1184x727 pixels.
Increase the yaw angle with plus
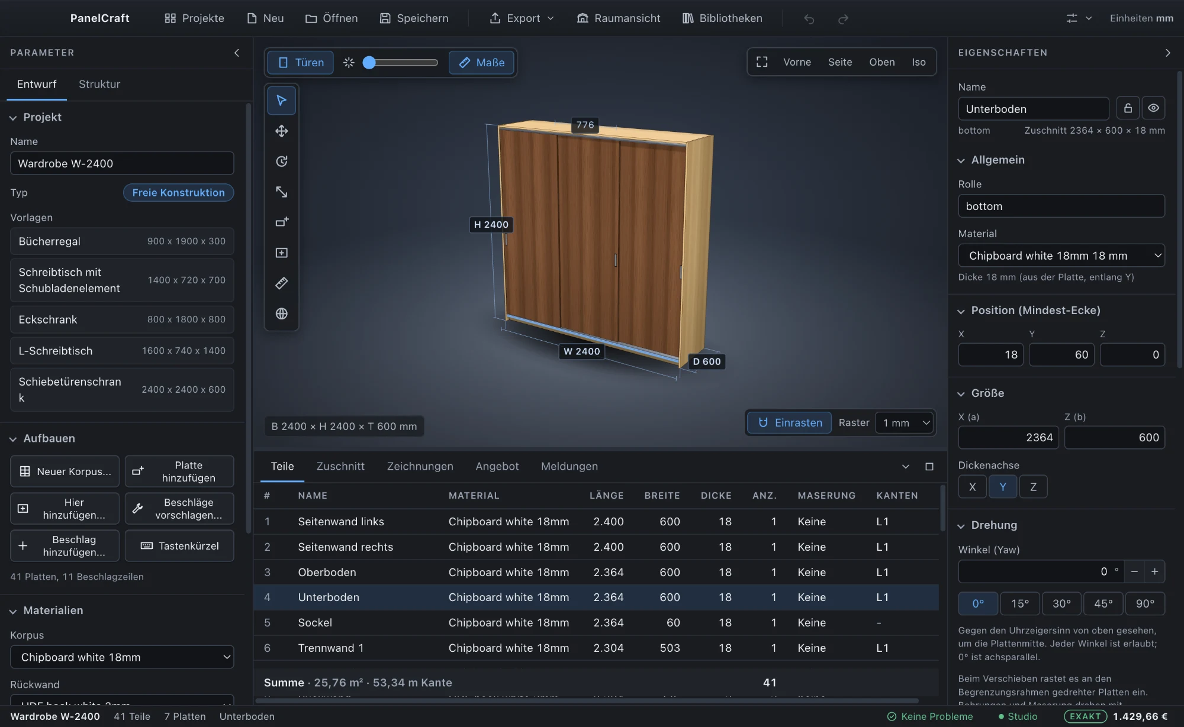point(1154,571)
